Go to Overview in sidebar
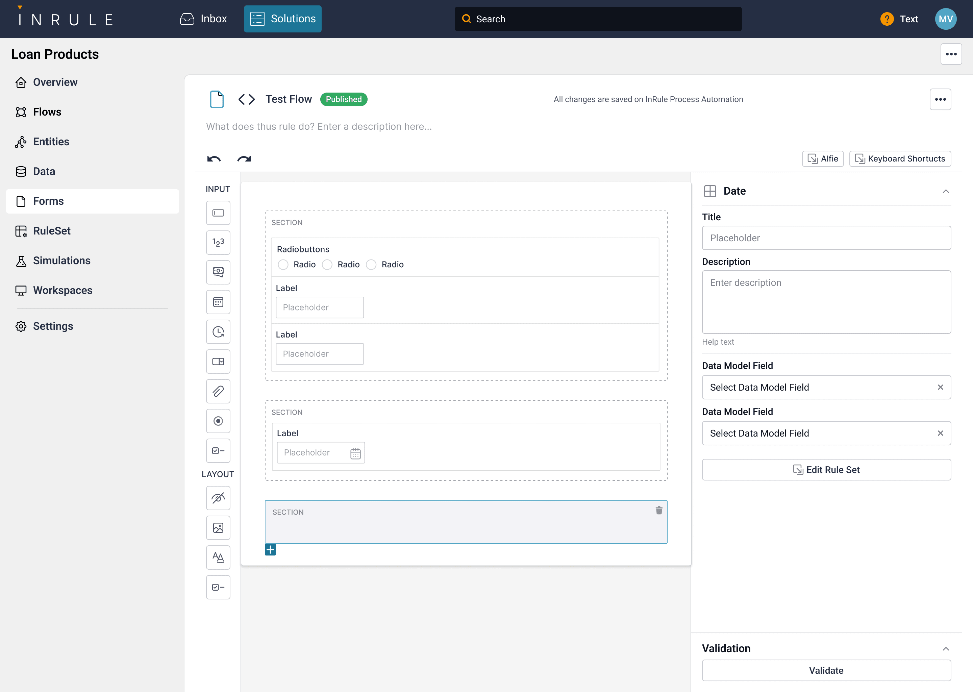 click(x=93, y=82)
